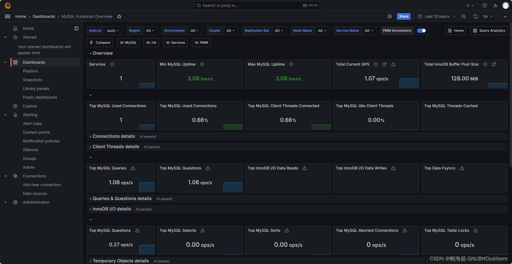
Task: Open the Compare dashboards menu
Action: coord(100,43)
